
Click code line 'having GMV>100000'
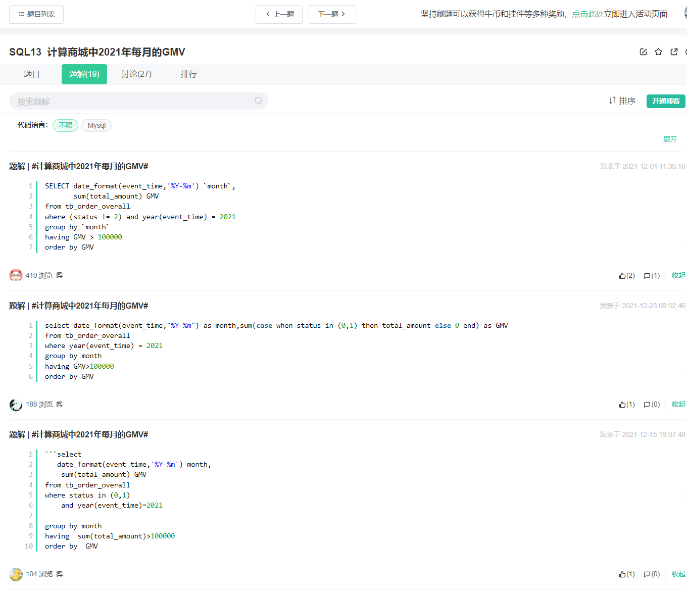click(79, 366)
